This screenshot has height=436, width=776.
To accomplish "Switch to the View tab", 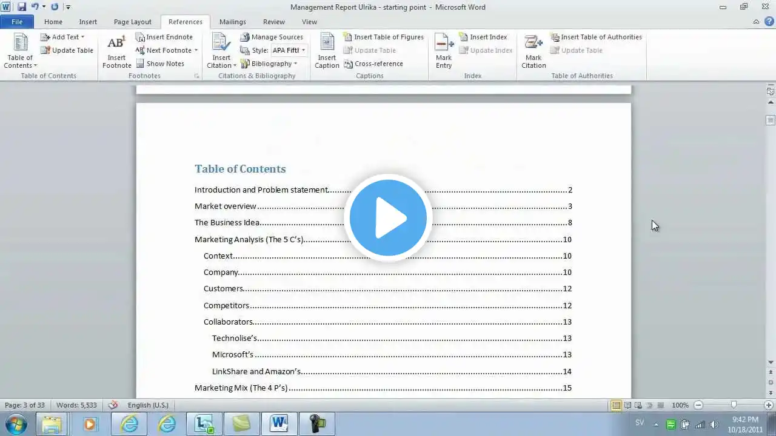I will click(x=309, y=22).
